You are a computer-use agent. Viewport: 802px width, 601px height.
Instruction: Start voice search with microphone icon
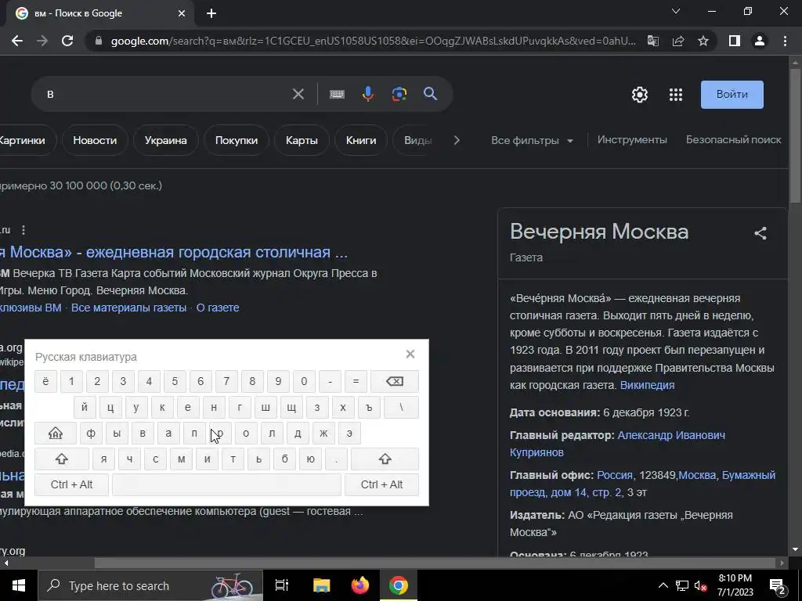tap(368, 94)
